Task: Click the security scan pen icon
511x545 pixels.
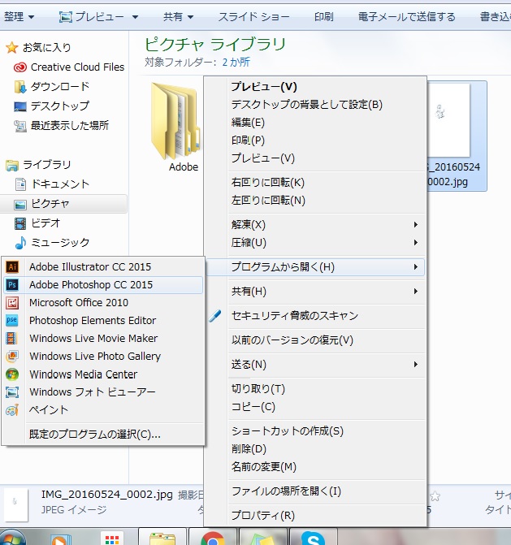Action: click(x=215, y=316)
